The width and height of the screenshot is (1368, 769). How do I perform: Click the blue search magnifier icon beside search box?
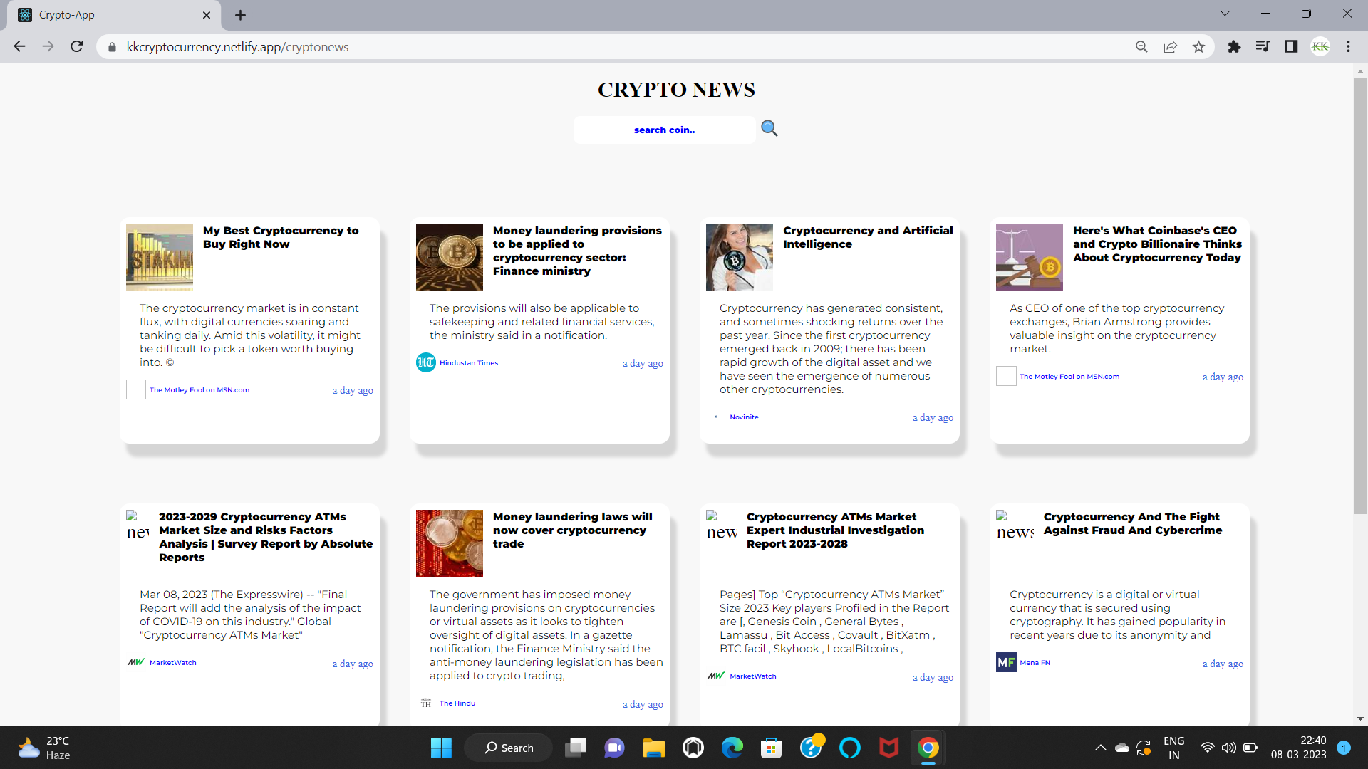tap(769, 128)
